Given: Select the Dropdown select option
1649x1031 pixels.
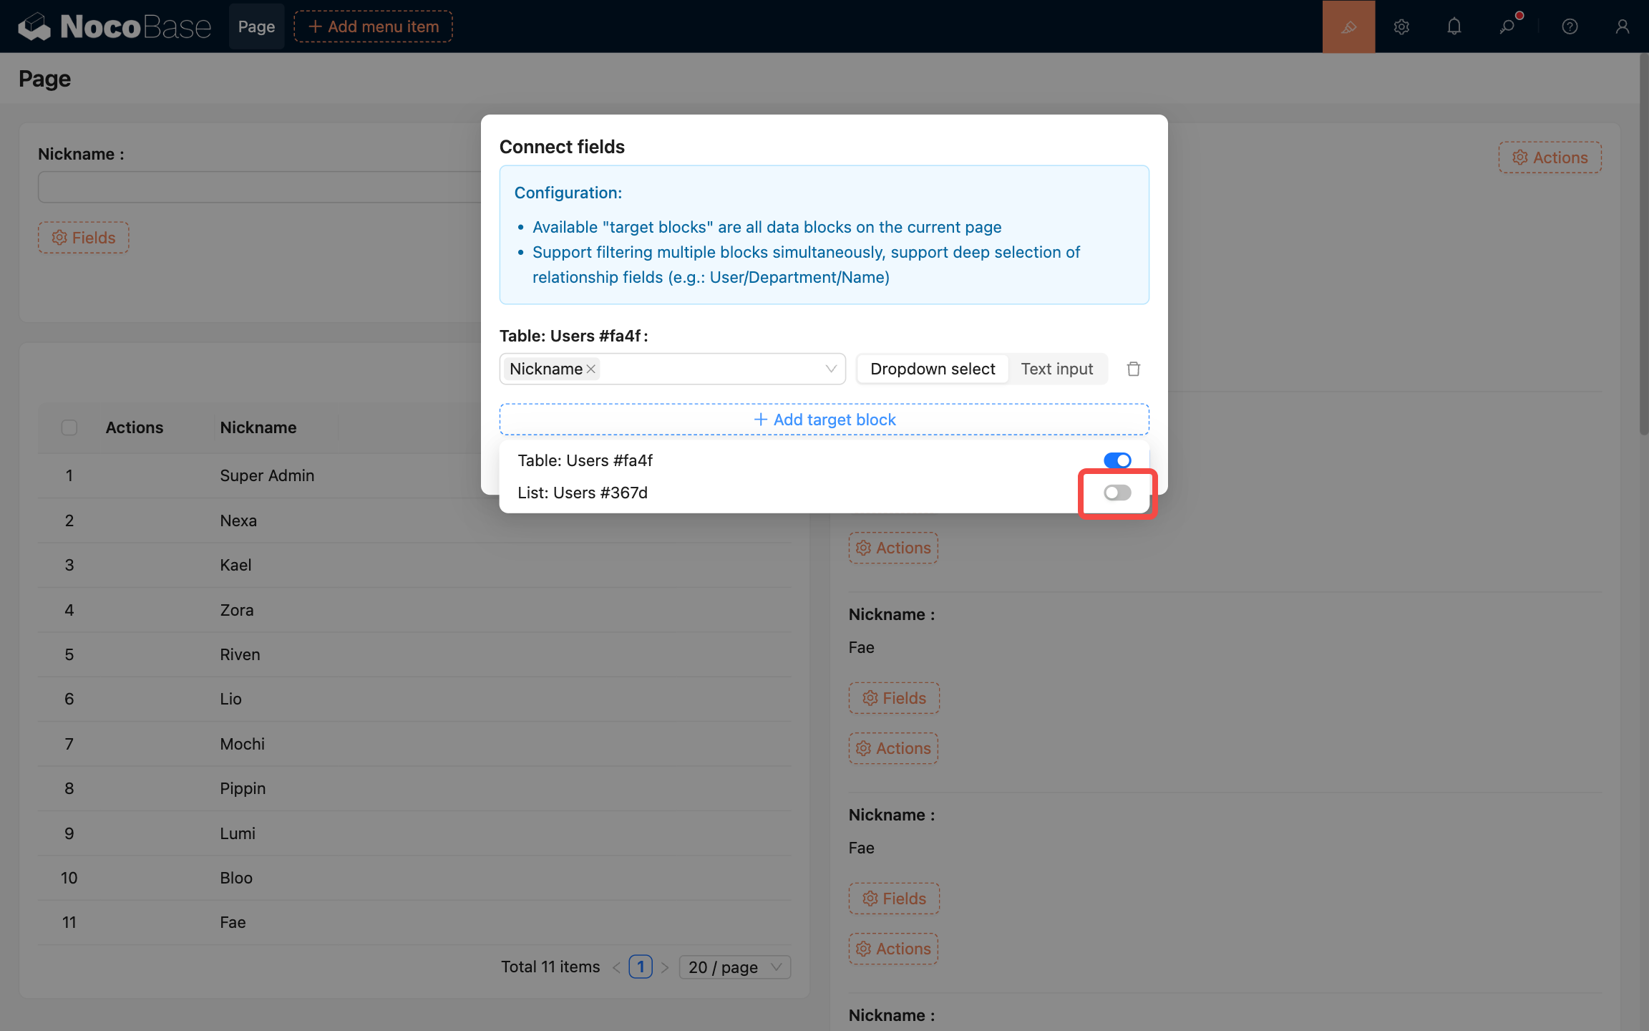Looking at the screenshot, I should pyautogui.click(x=933, y=369).
